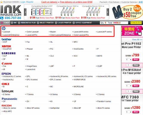Click the Buy 2 Get $50 coupon banner
Screen dimensions: 143x115
tap(128, 12)
